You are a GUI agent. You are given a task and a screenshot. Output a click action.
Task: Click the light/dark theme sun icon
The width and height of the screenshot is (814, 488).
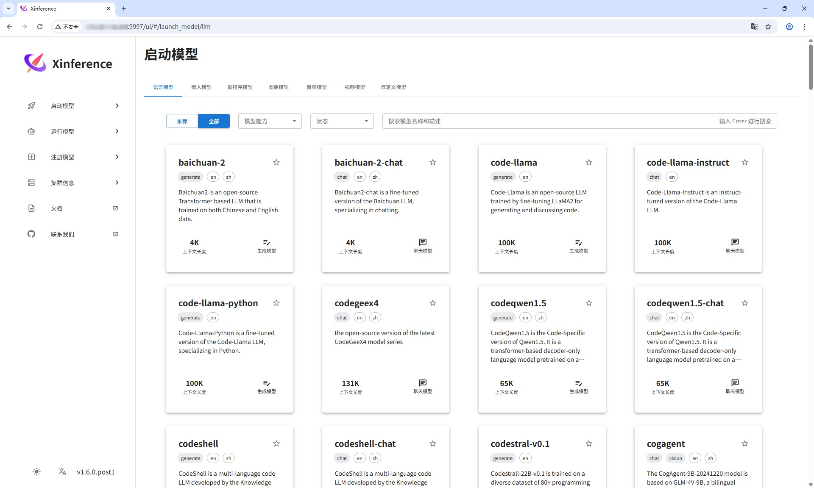coord(36,472)
